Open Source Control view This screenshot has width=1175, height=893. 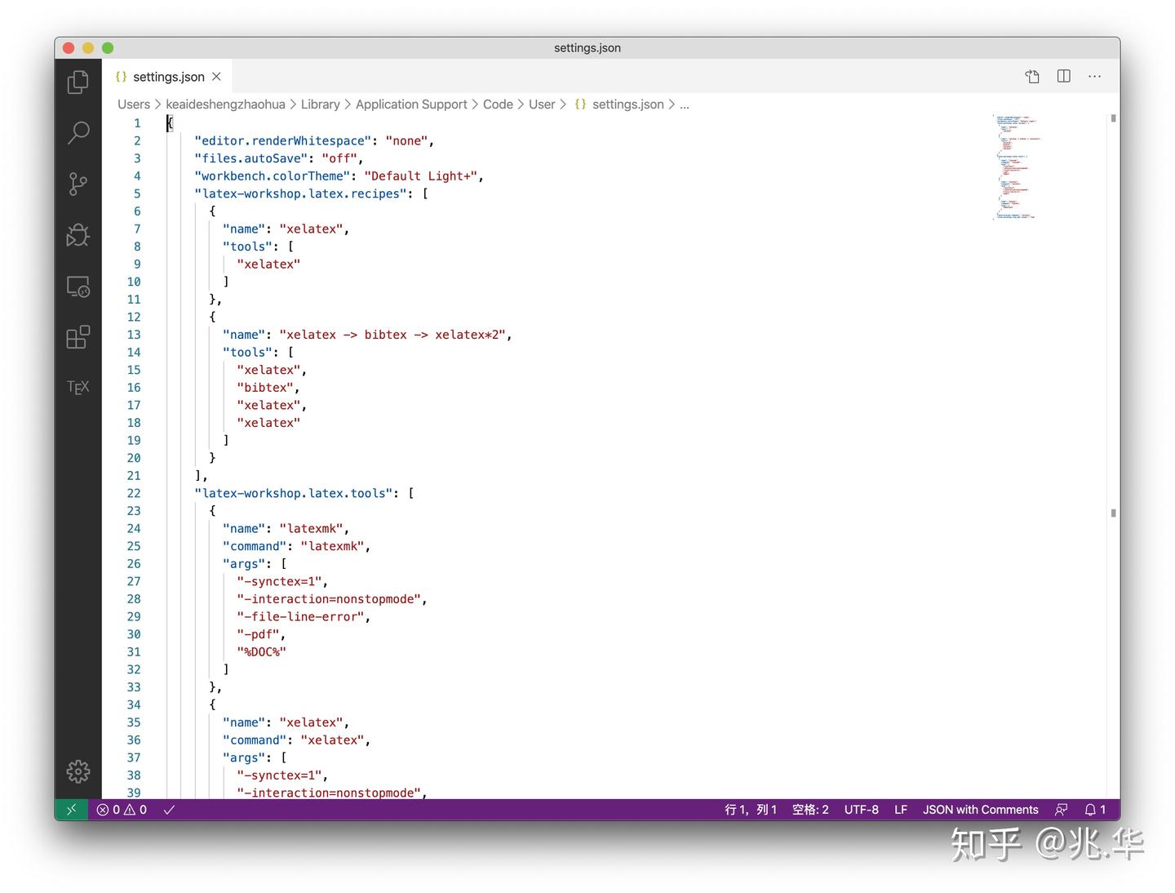pyautogui.click(x=78, y=184)
